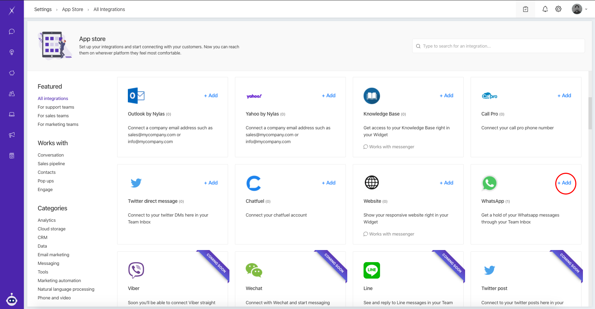The width and height of the screenshot is (595, 309).
Task: Open the conversations chat icon in sidebar
Action: pos(12,32)
